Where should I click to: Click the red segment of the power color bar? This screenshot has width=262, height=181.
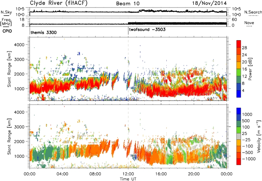click(239, 44)
